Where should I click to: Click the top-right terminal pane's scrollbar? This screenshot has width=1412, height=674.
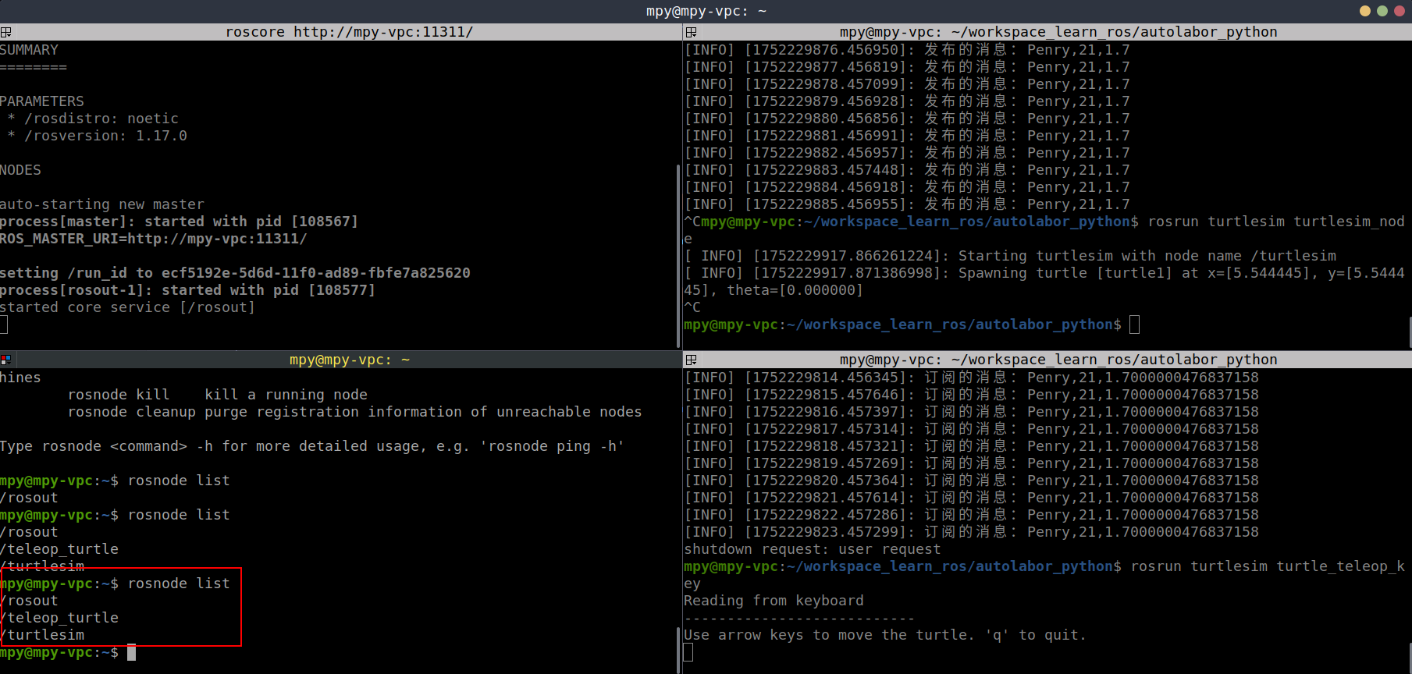(x=1410, y=332)
